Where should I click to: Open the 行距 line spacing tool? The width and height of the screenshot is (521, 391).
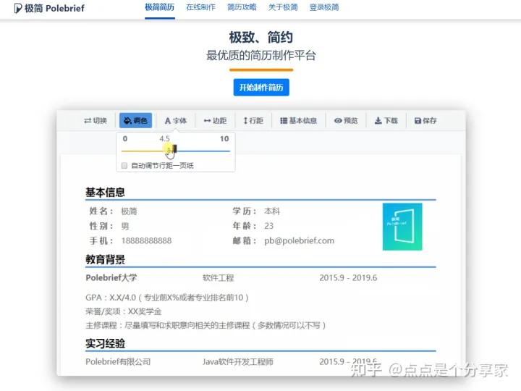[253, 120]
